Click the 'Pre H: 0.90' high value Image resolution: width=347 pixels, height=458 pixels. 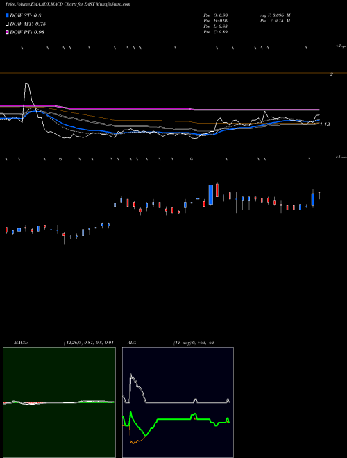click(x=216, y=21)
